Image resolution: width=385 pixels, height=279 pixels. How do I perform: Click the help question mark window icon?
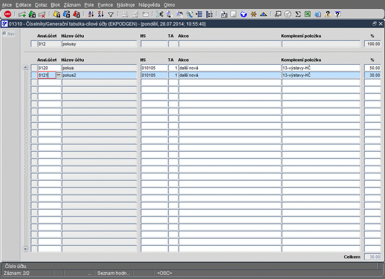tap(338, 14)
